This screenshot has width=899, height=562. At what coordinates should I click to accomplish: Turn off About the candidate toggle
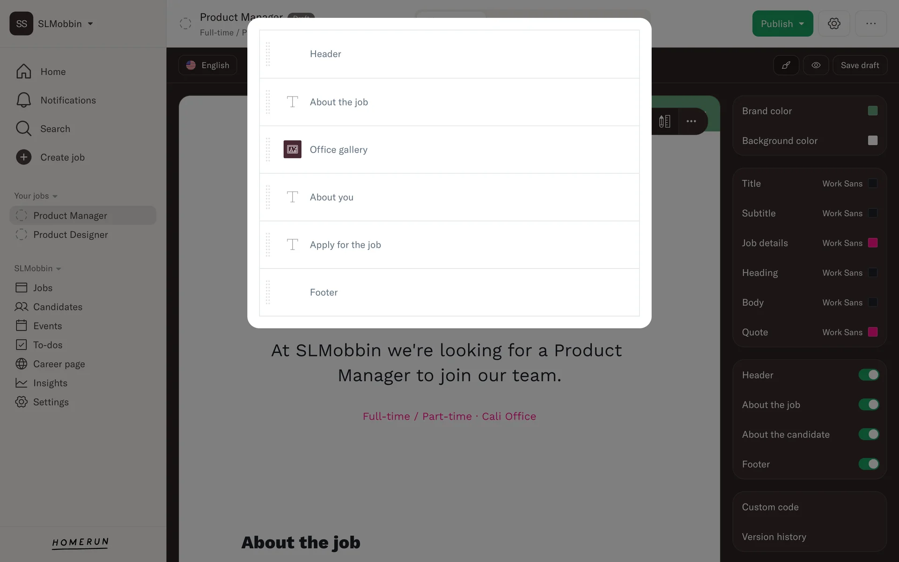click(x=869, y=434)
